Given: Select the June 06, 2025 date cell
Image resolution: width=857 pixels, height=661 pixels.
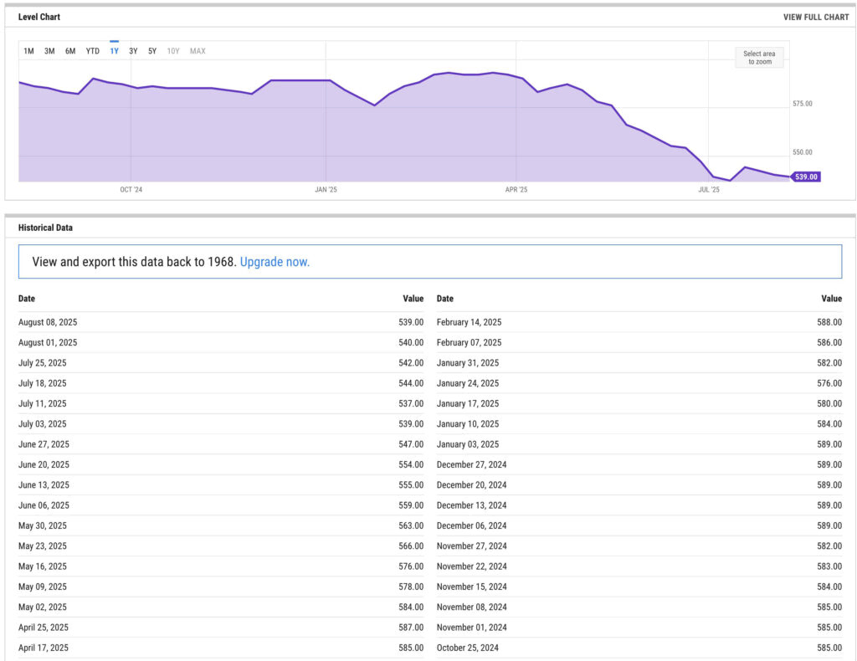Looking at the screenshot, I should coord(44,505).
